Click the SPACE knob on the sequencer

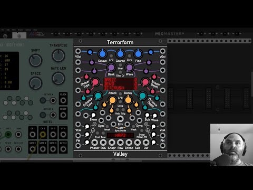pyautogui.click(x=35, y=83)
